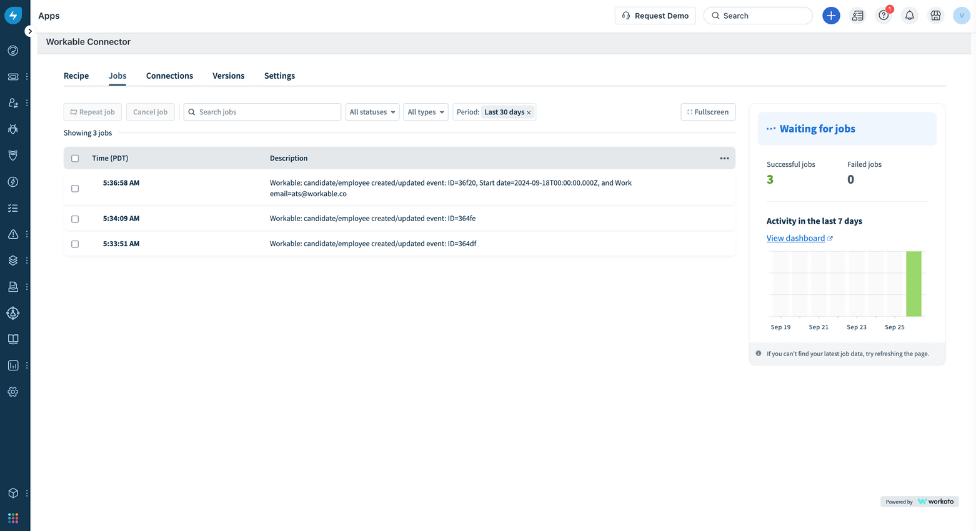Expand submenu dots beside tickets sidebar icon
This screenshot has height=531, width=976.
coord(27,77)
